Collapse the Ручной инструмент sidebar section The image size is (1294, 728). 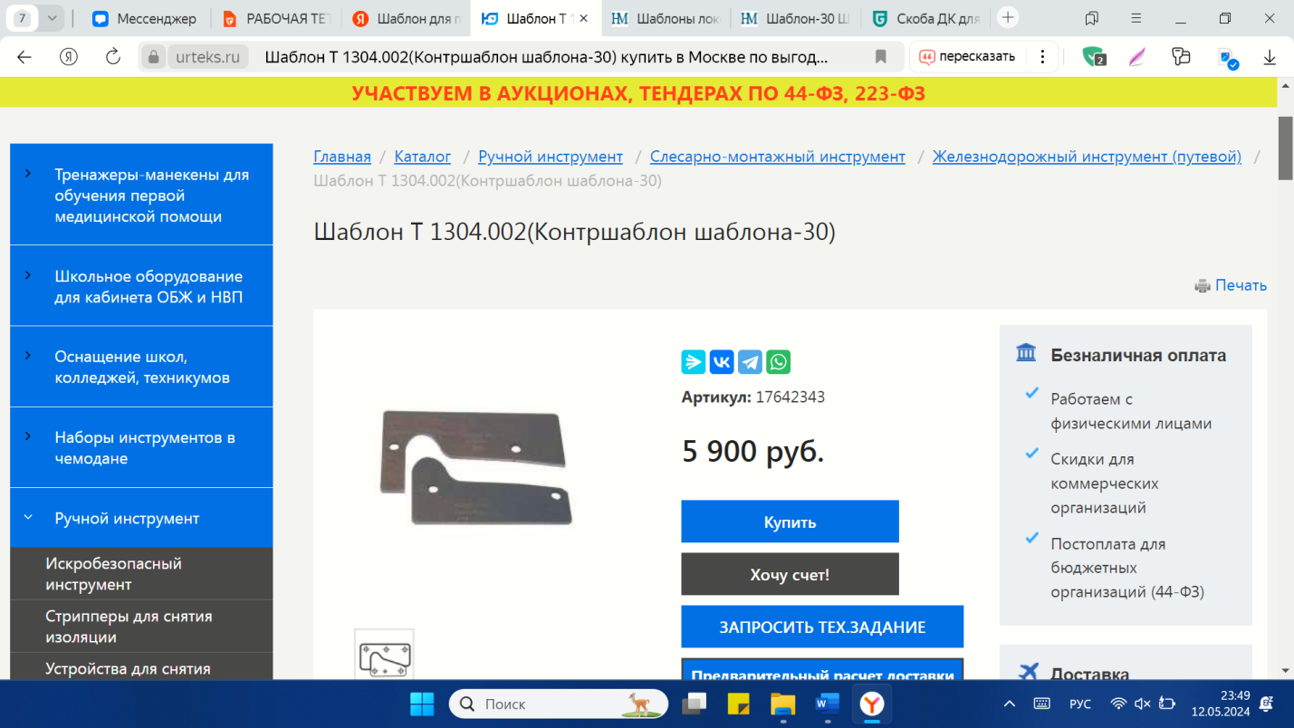28,518
